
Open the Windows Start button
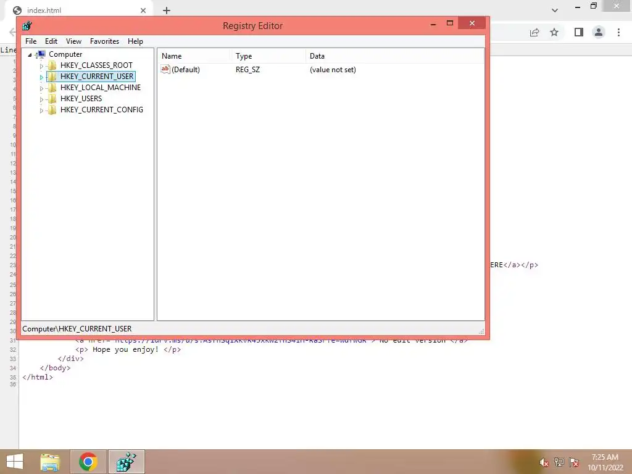click(15, 462)
